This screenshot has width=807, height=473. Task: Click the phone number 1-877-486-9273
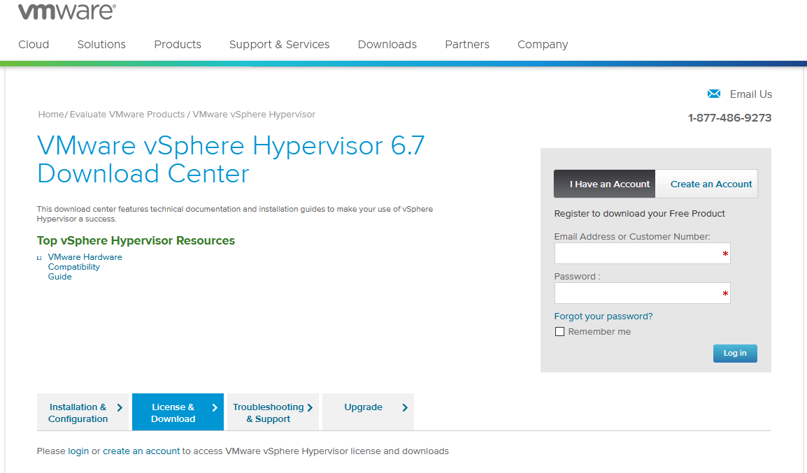pyautogui.click(x=730, y=118)
